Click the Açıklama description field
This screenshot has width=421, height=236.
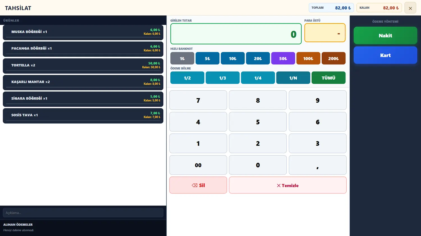[x=83, y=213]
